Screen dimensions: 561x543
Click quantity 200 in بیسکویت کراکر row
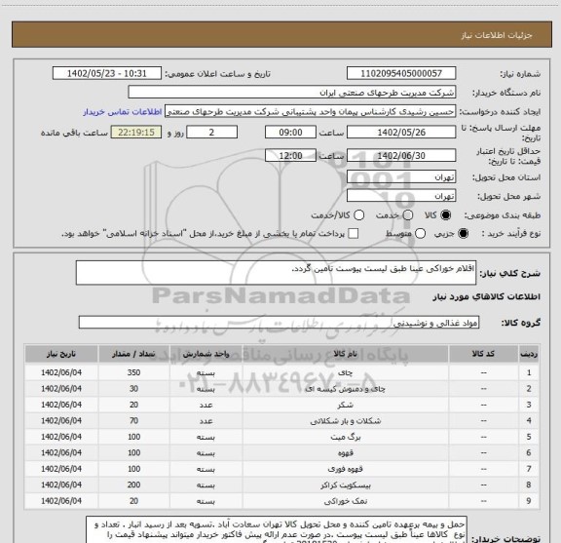[x=133, y=485]
